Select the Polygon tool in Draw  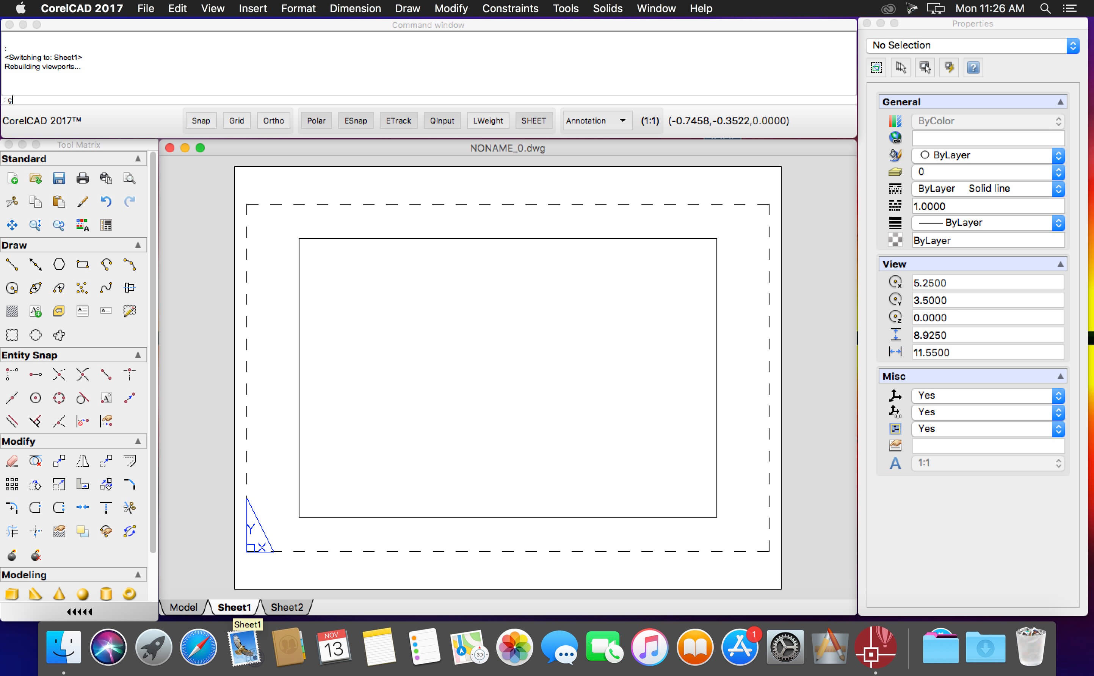(x=59, y=264)
